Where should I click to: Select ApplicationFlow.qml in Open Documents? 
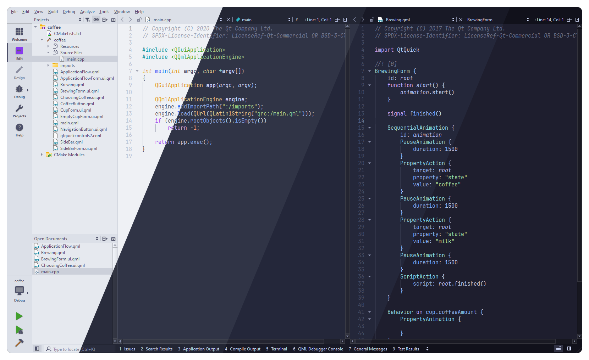tap(61, 246)
